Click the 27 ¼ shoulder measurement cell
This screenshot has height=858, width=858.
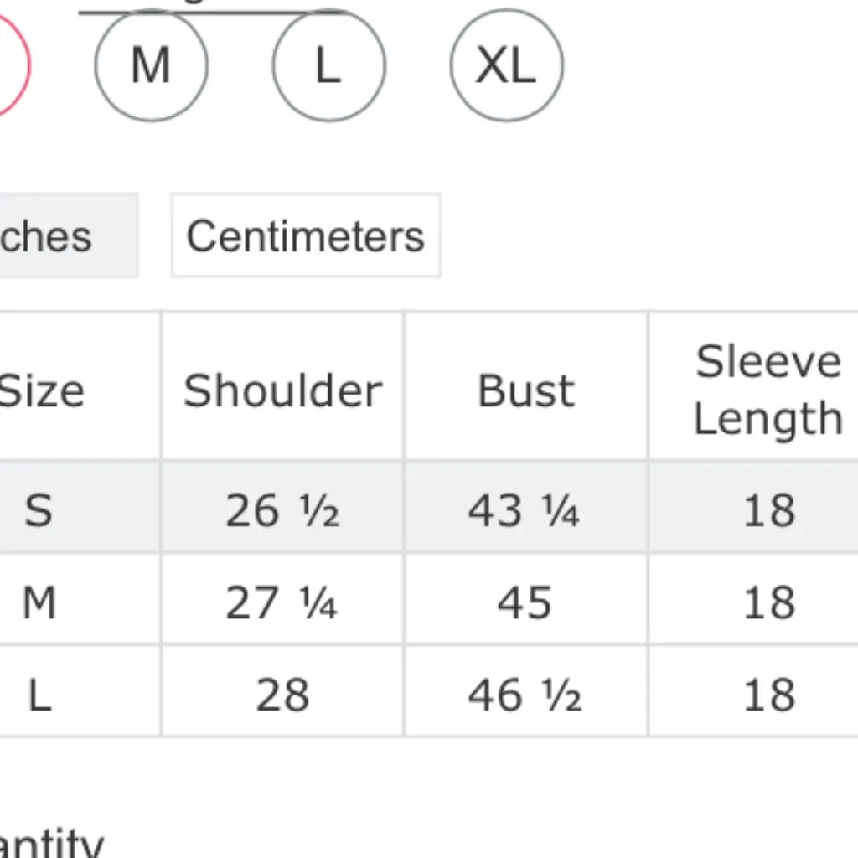[x=282, y=602]
